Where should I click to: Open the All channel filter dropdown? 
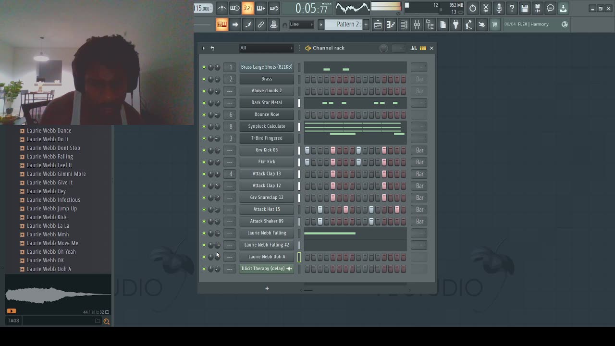tap(266, 48)
